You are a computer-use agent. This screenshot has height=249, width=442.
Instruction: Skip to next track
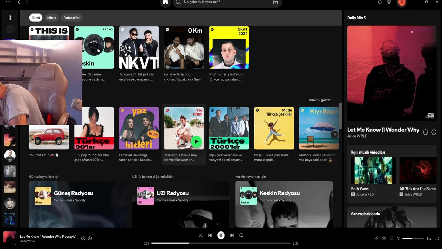(232, 236)
